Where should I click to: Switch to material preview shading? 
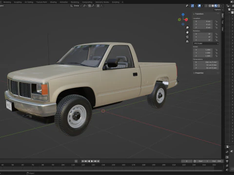pos(215,6)
